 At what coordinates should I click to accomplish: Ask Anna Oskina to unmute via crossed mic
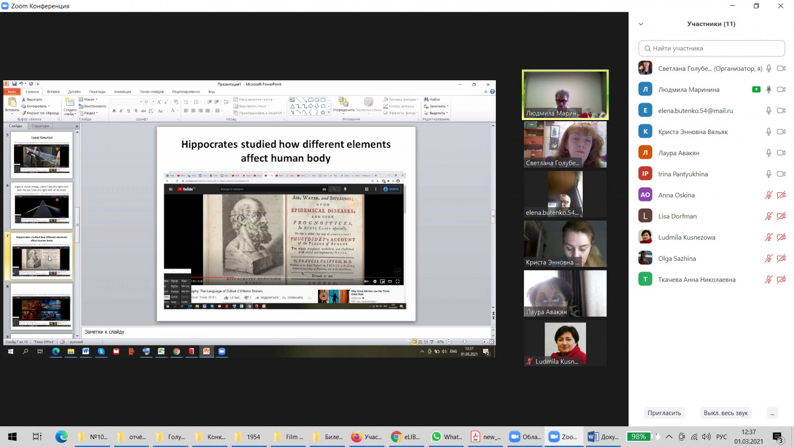(768, 195)
